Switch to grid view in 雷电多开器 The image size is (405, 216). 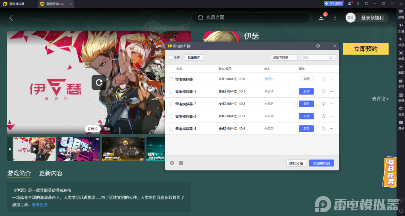(x=181, y=163)
